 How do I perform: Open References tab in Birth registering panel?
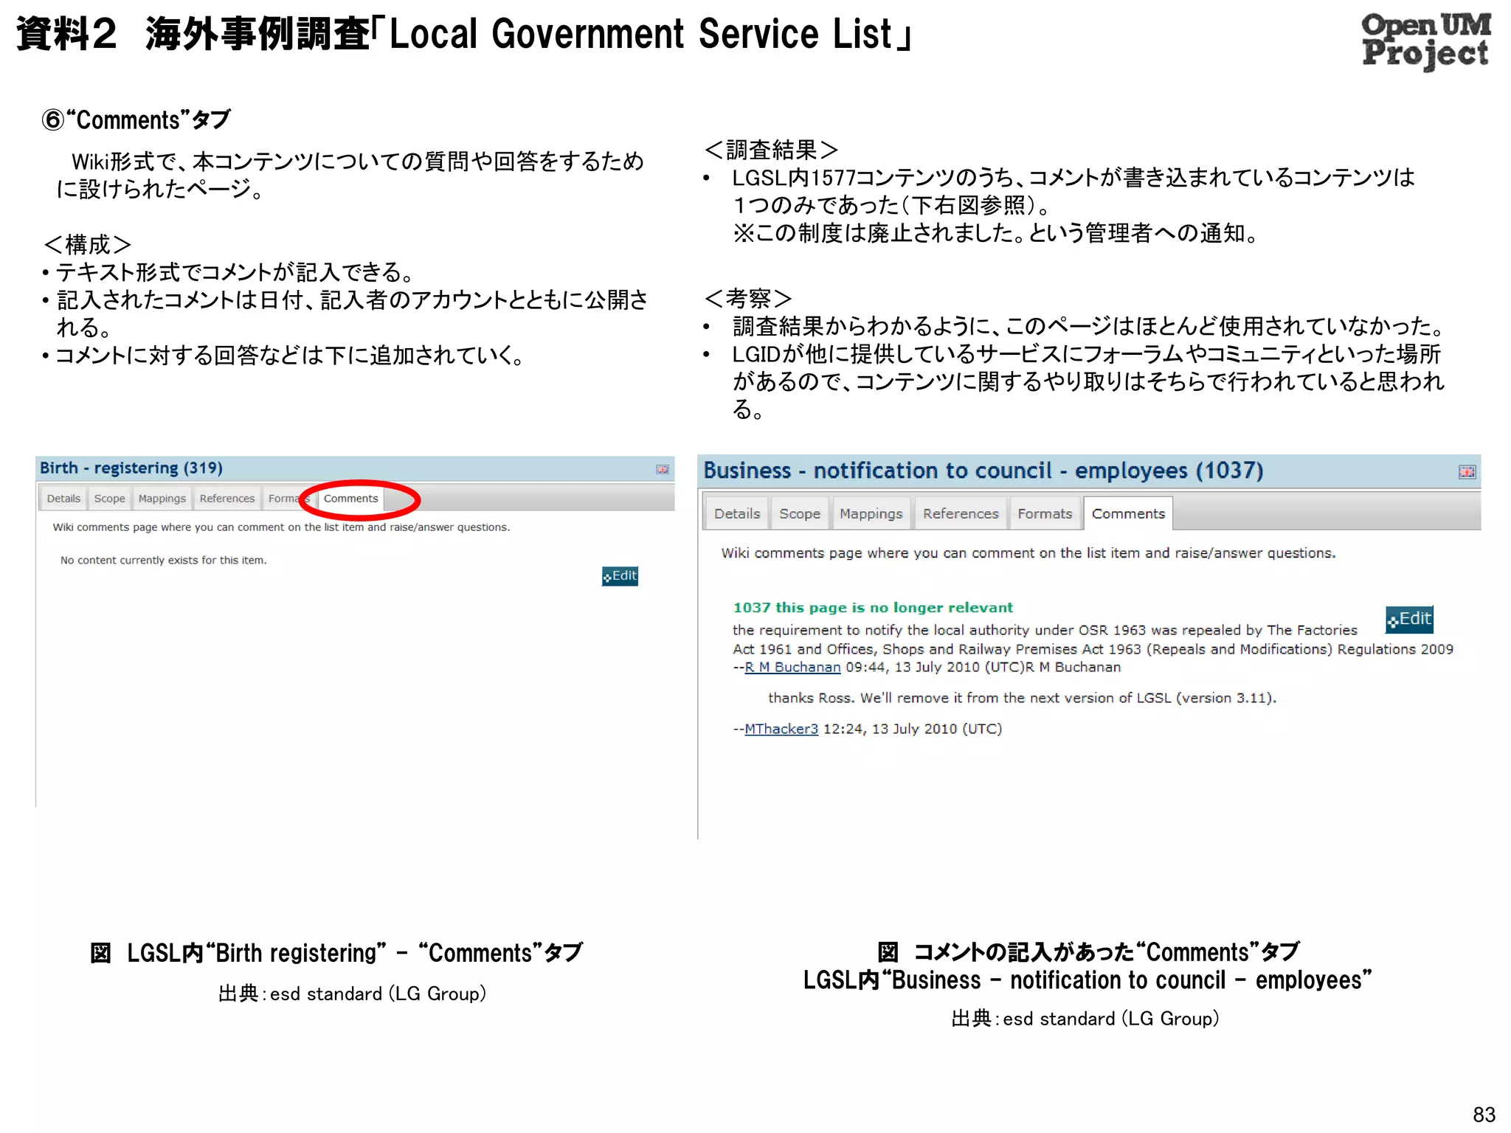(x=227, y=499)
